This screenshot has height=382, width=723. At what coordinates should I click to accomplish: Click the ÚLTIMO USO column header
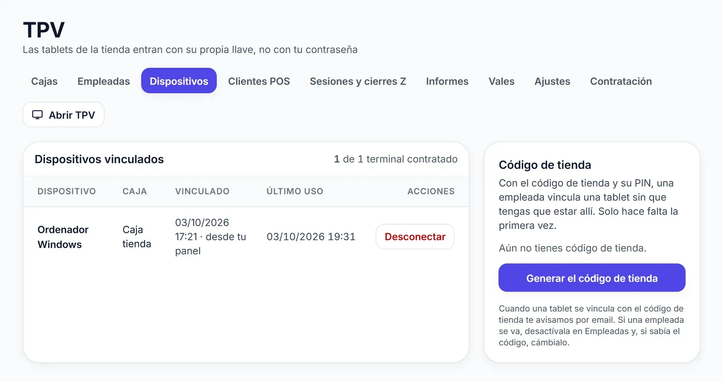click(295, 191)
